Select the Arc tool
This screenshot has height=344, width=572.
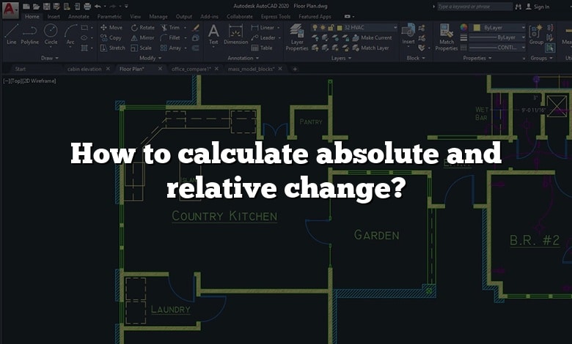coord(70,34)
